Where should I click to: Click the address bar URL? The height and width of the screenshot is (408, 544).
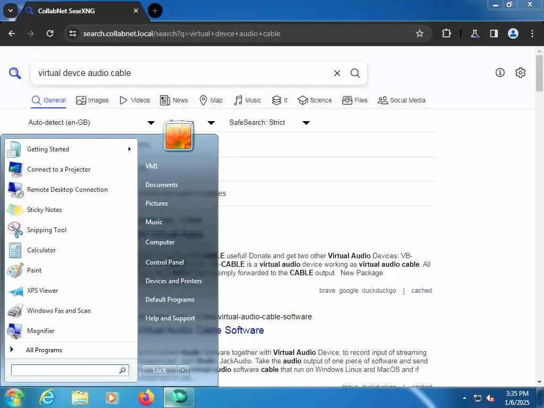182,33
